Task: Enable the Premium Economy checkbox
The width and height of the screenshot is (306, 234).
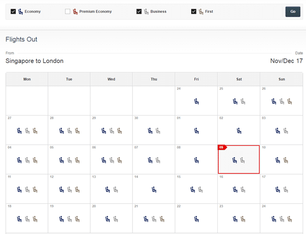Action: [68, 11]
